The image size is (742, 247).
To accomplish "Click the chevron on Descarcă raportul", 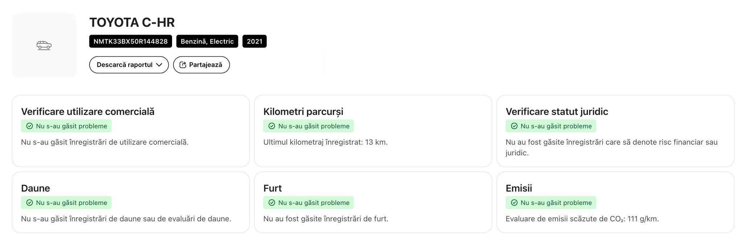I will [x=159, y=65].
